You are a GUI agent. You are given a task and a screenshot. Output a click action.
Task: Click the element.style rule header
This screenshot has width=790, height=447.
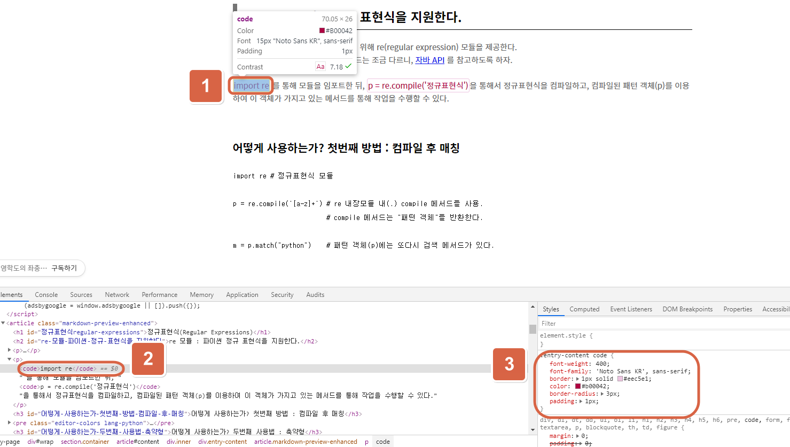click(566, 335)
